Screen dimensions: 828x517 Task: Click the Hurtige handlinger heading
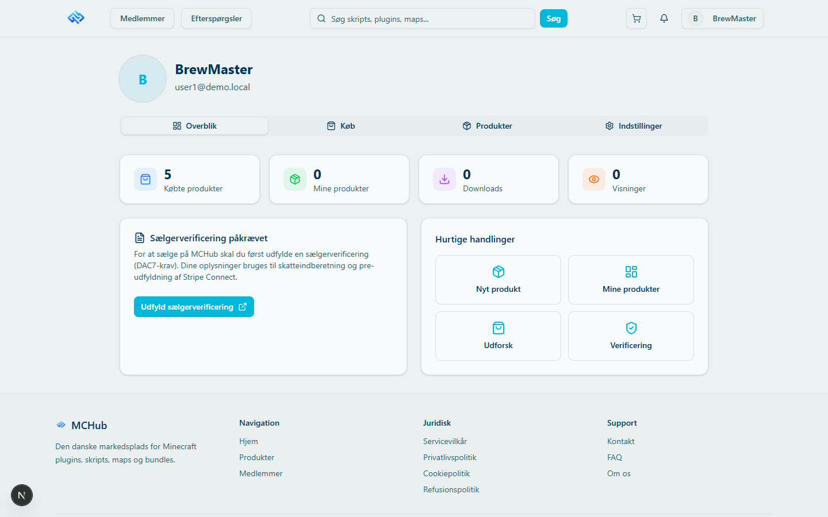coord(475,239)
